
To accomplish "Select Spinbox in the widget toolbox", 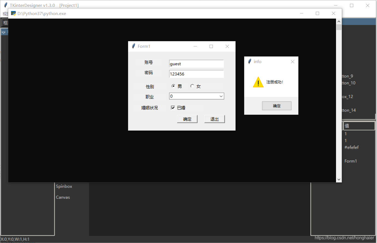I will pyautogui.click(x=64, y=186).
